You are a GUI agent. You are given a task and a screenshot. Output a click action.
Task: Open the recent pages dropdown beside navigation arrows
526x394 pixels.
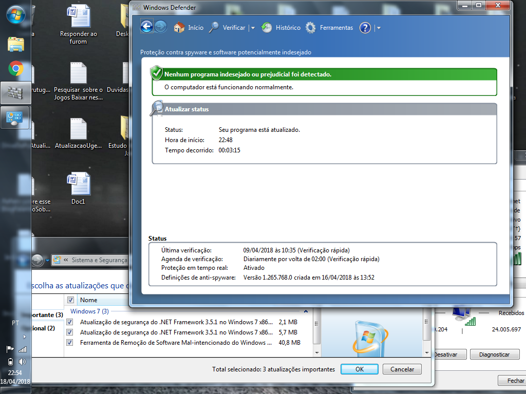coord(47,260)
